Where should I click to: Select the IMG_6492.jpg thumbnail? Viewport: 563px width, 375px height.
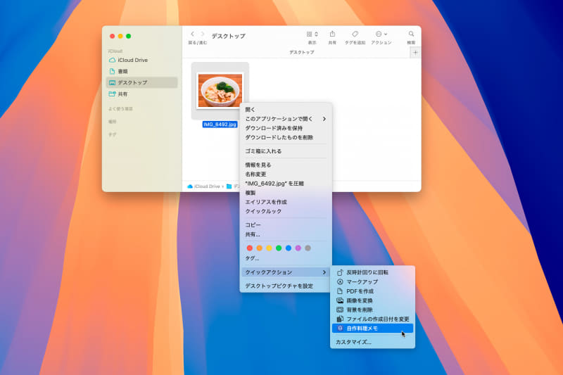(x=220, y=91)
